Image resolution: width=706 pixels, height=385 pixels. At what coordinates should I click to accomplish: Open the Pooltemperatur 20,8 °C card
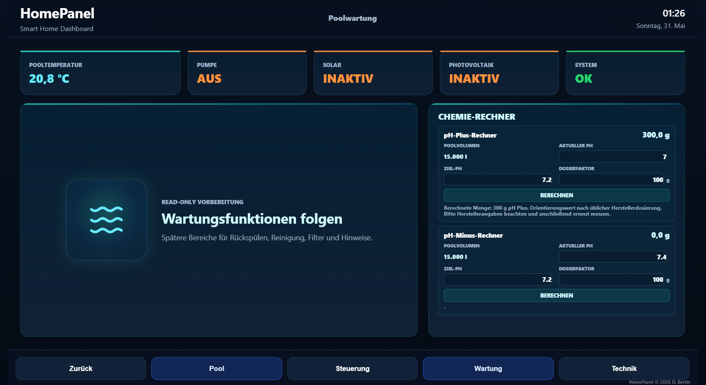pyautogui.click(x=100, y=73)
